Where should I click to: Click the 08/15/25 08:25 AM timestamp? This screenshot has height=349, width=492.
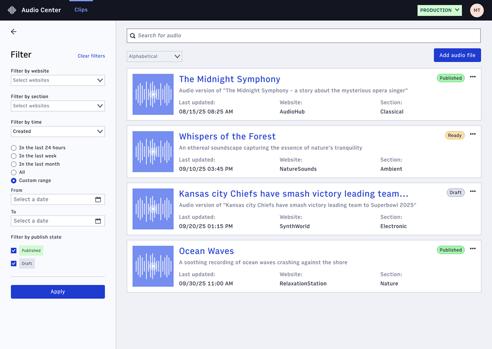[x=206, y=112]
